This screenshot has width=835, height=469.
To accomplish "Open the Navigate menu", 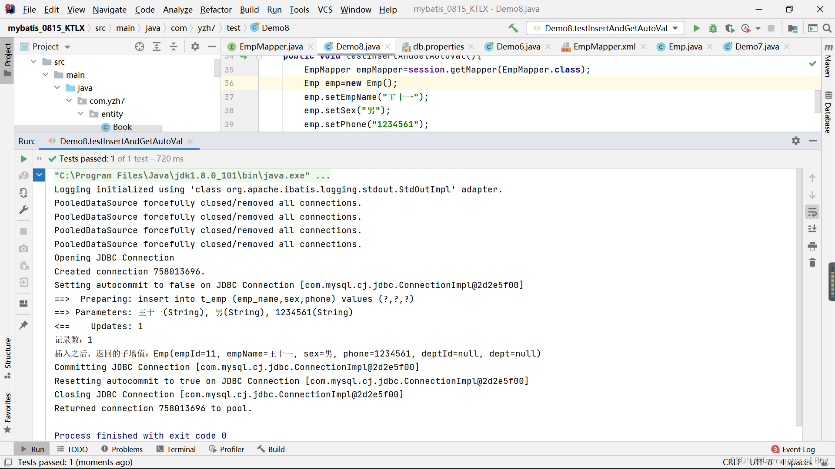I will coord(110,10).
